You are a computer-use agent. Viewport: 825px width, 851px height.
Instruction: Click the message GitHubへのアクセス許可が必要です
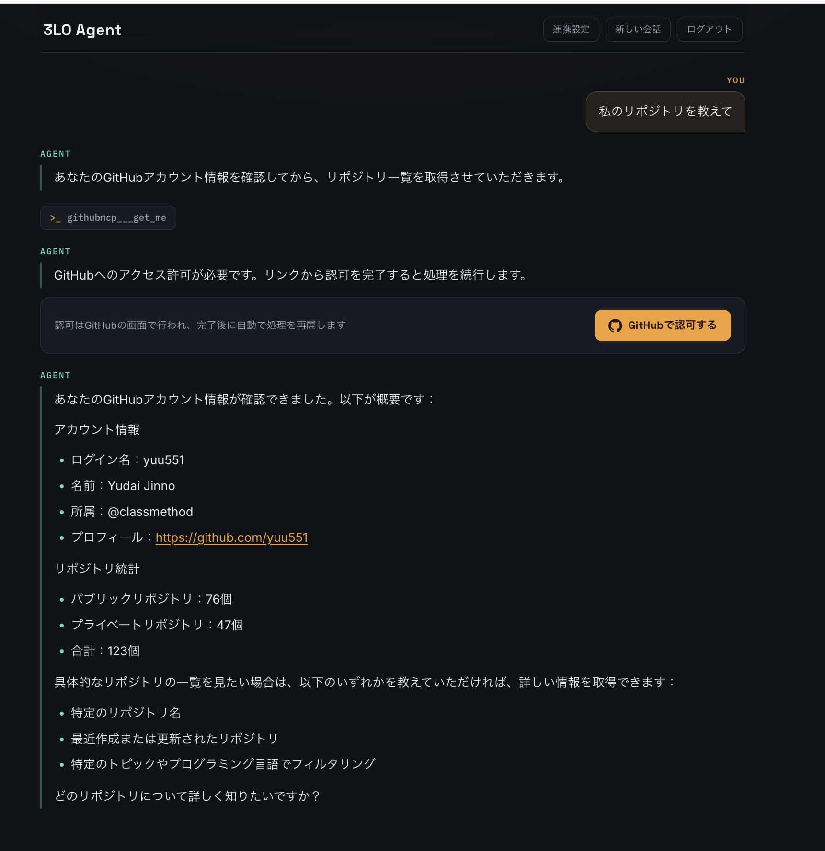tap(292, 275)
